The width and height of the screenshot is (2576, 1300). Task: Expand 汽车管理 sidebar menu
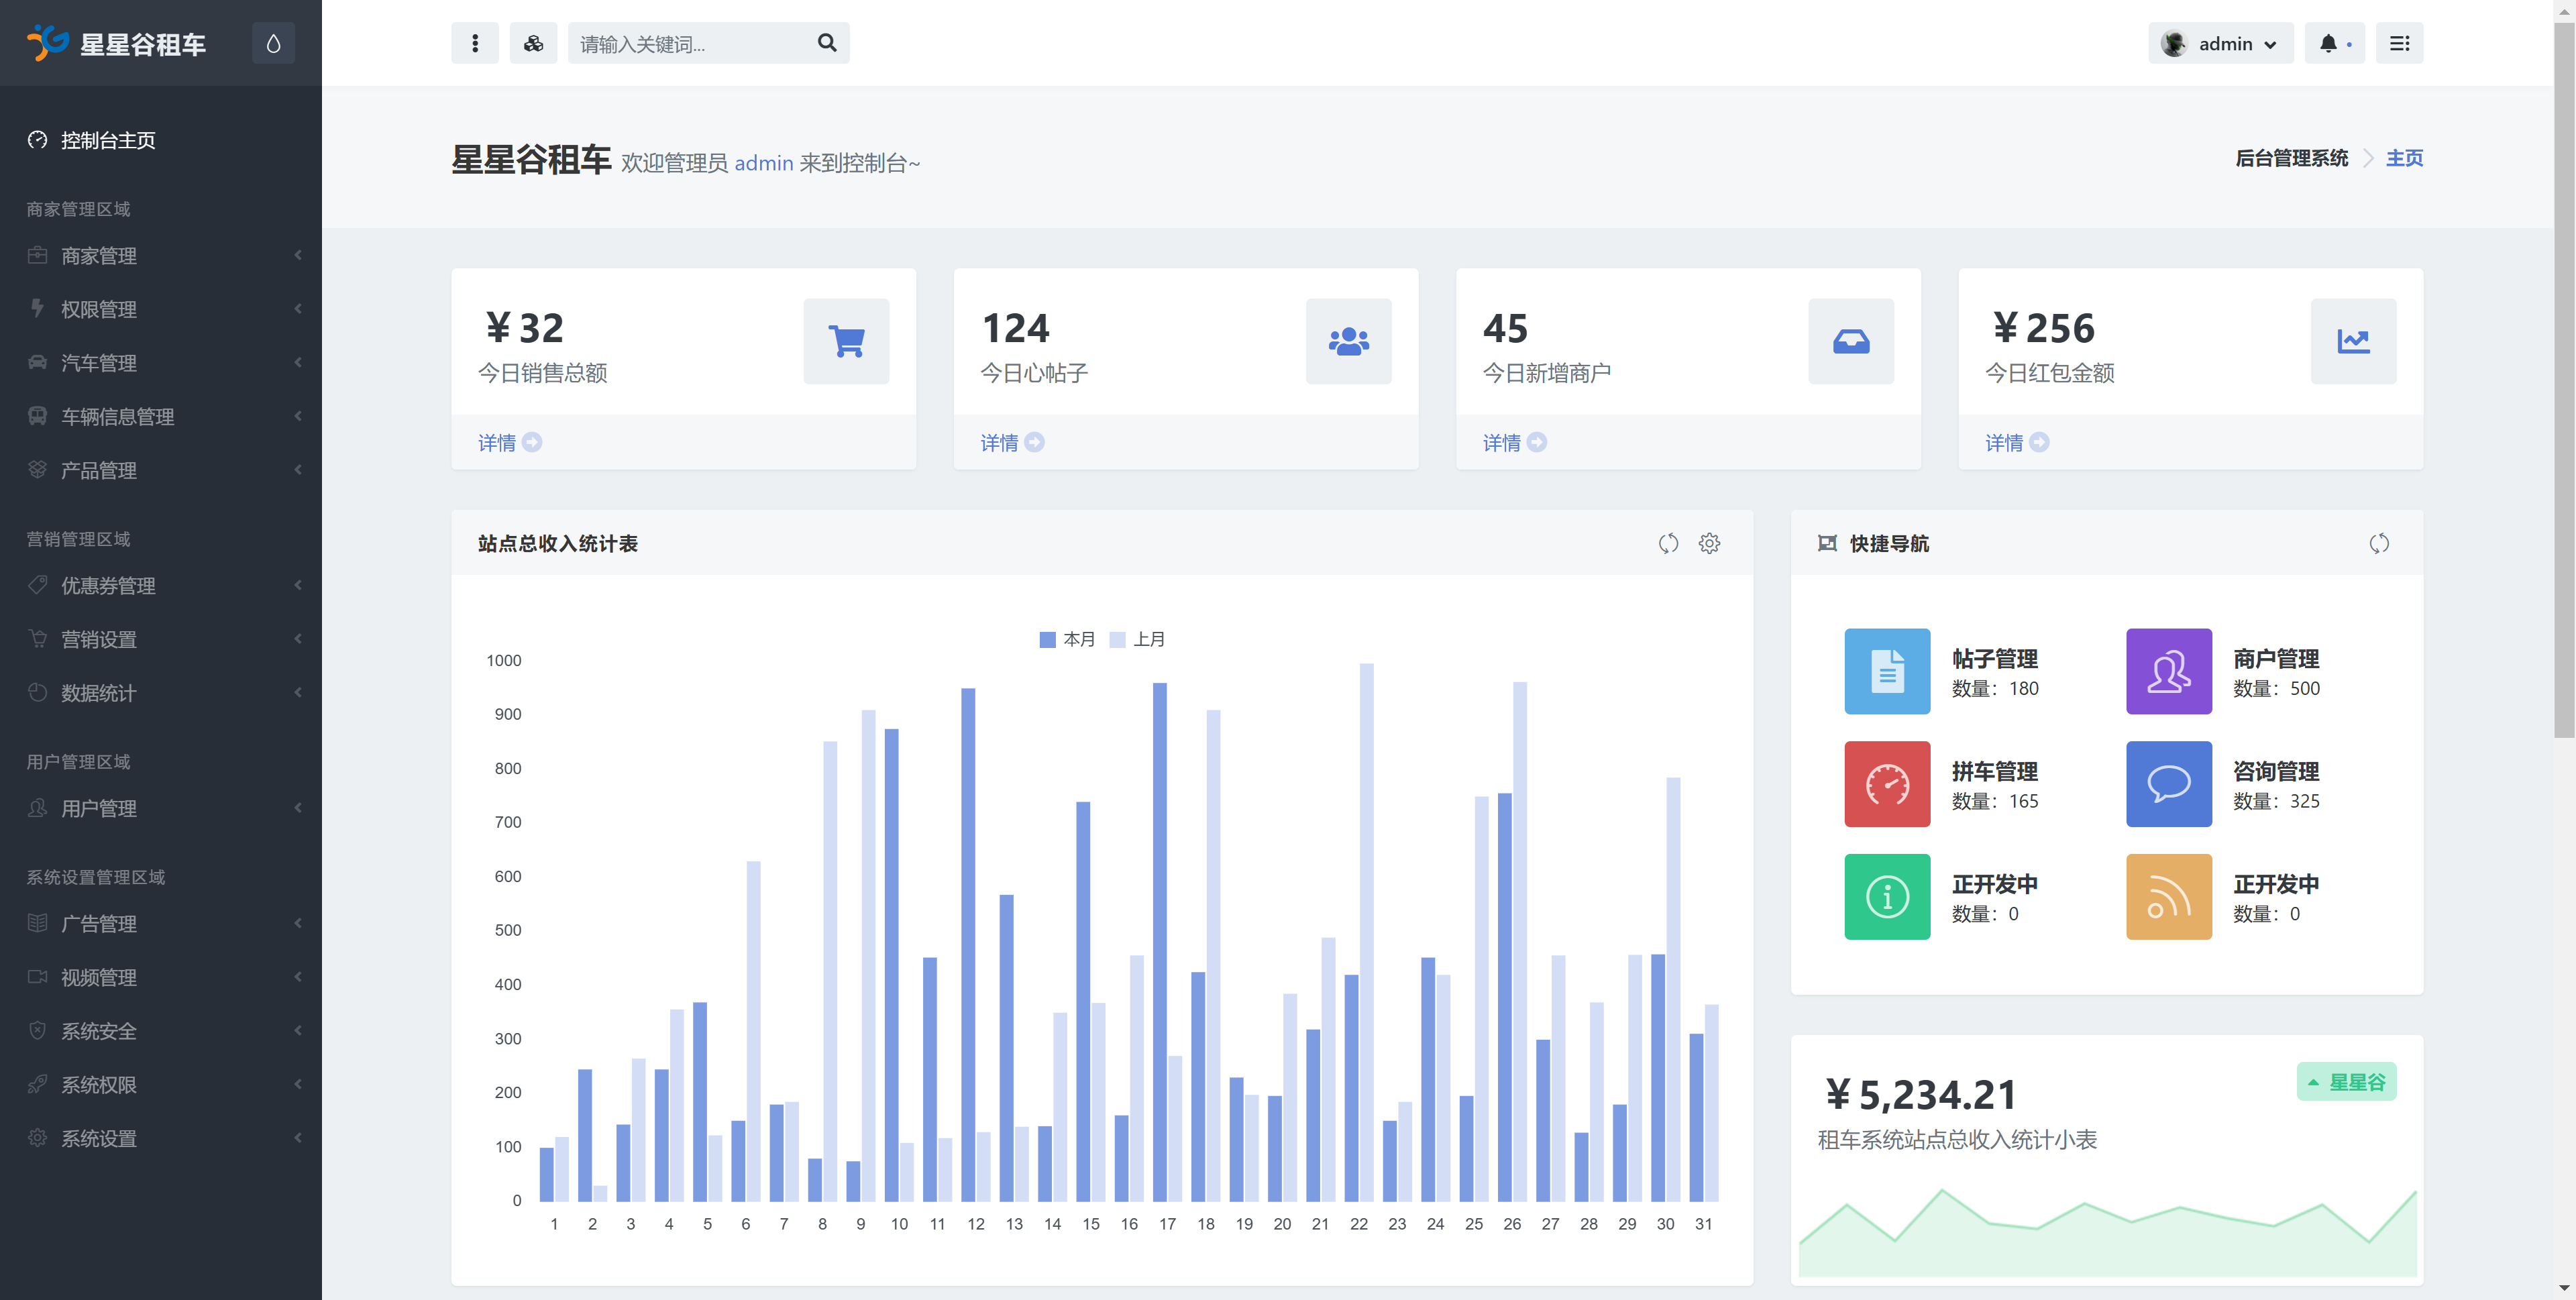pyautogui.click(x=161, y=363)
